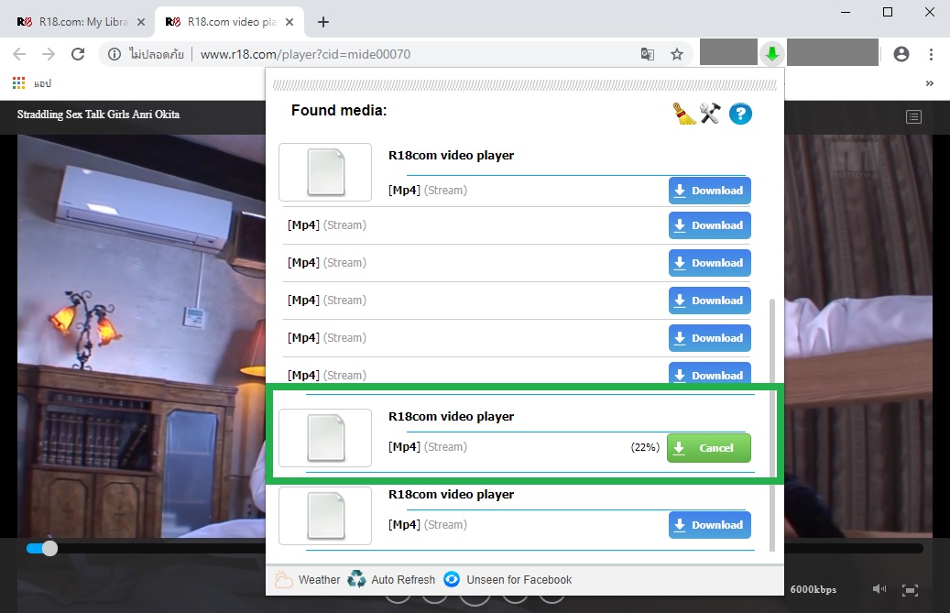Open the crossed tools settings icon

click(710, 114)
